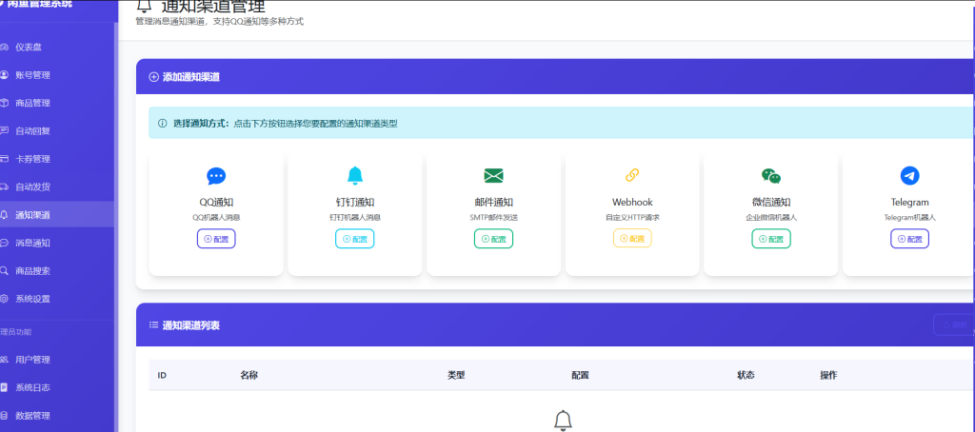The height and width of the screenshot is (432, 975).
Task: Select 卡券管理 from the sidebar
Action: pos(31,159)
